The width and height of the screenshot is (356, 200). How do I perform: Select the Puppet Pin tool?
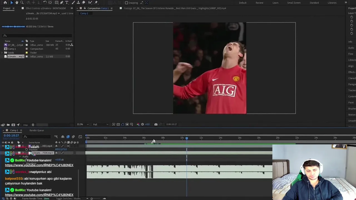point(96,2)
